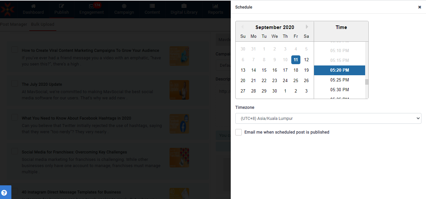Switch to the Bulk Upload tab

tap(43, 24)
